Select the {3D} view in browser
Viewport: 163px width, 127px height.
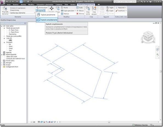click(10, 40)
